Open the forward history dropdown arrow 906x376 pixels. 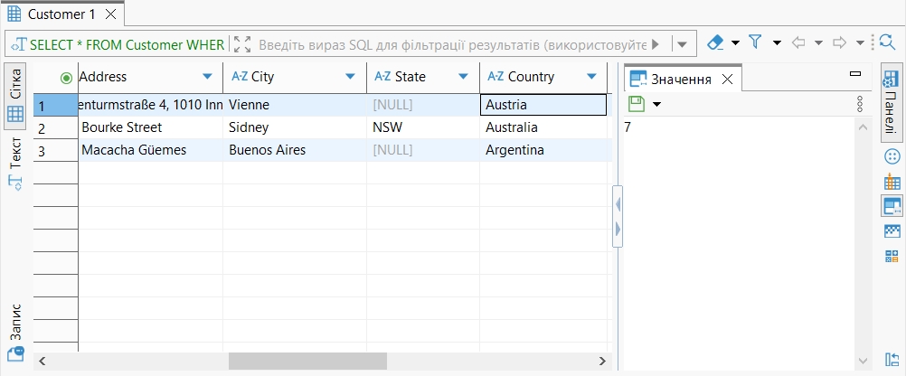pyautogui.click(x=860, y=42)
